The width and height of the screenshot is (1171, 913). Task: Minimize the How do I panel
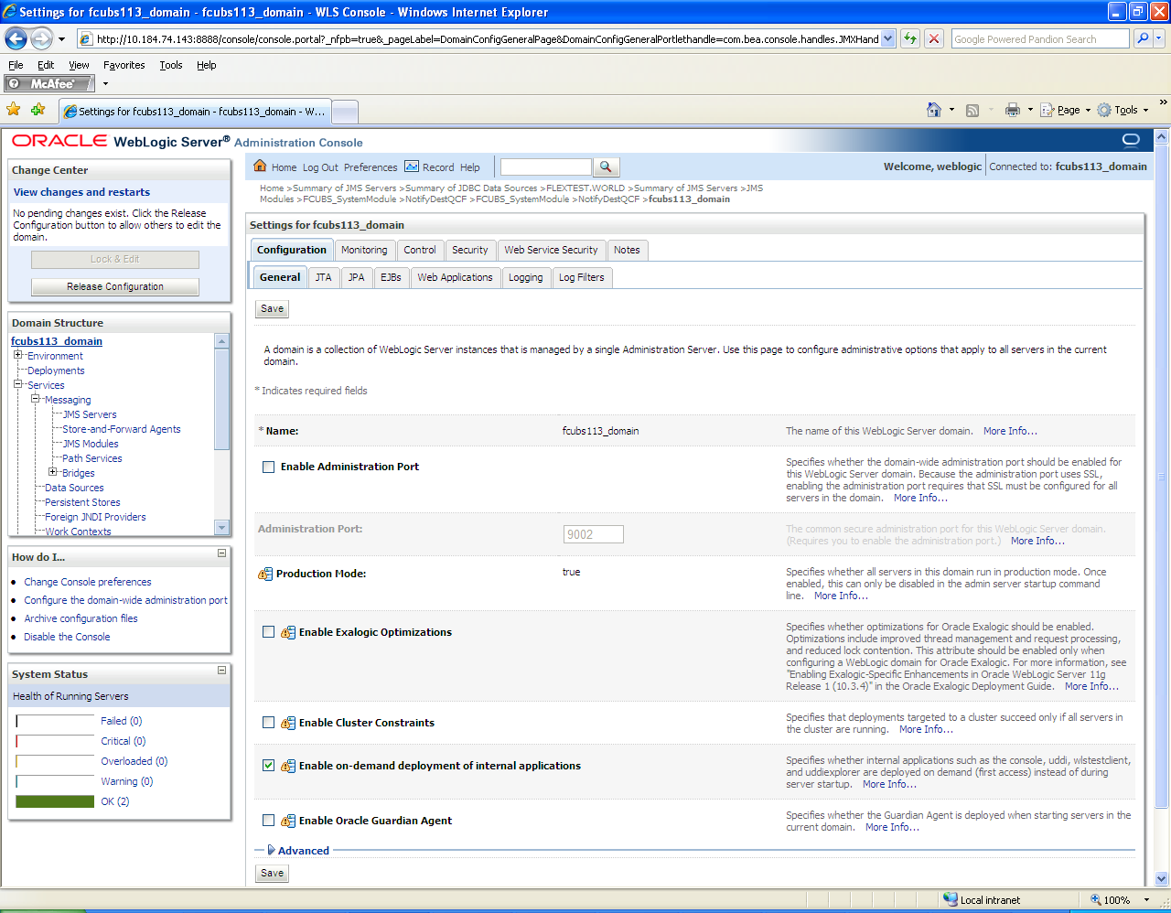pos(221,553)
